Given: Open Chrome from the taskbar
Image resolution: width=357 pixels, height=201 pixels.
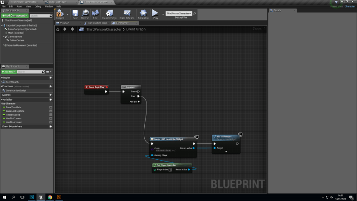Looking at the screenshot, I should click(x=50, y=197).
